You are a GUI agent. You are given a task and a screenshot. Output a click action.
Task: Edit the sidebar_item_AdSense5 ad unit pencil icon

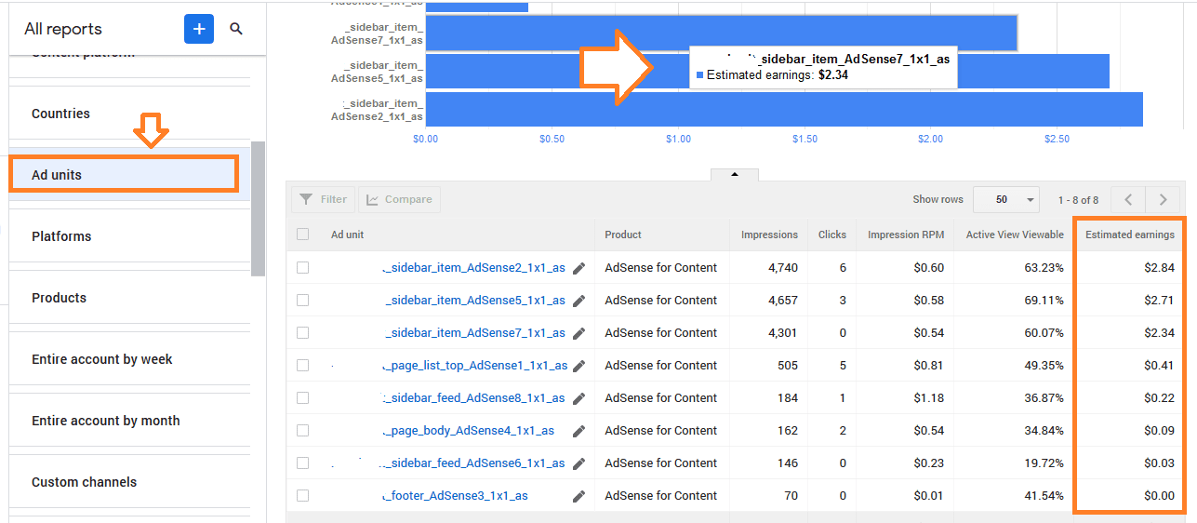(x=579, y=301)
